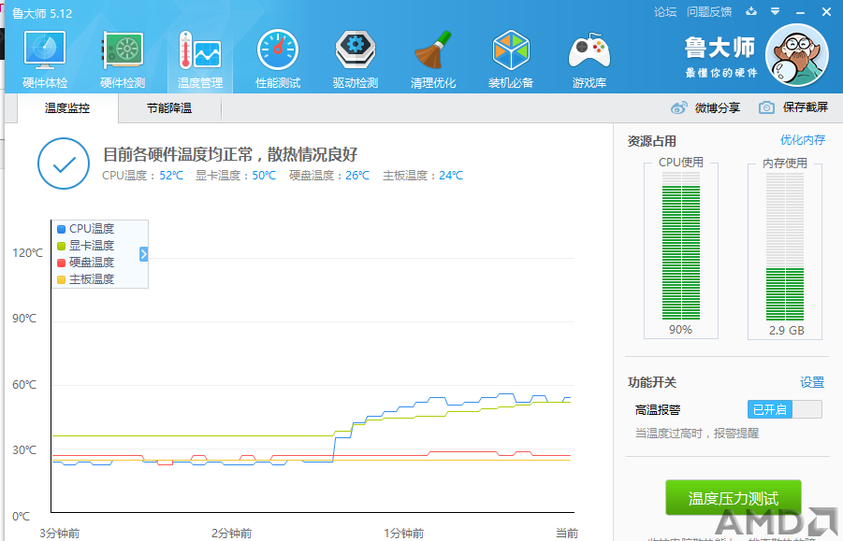Click the temperature status checkmark icon

tap(64, 164)
